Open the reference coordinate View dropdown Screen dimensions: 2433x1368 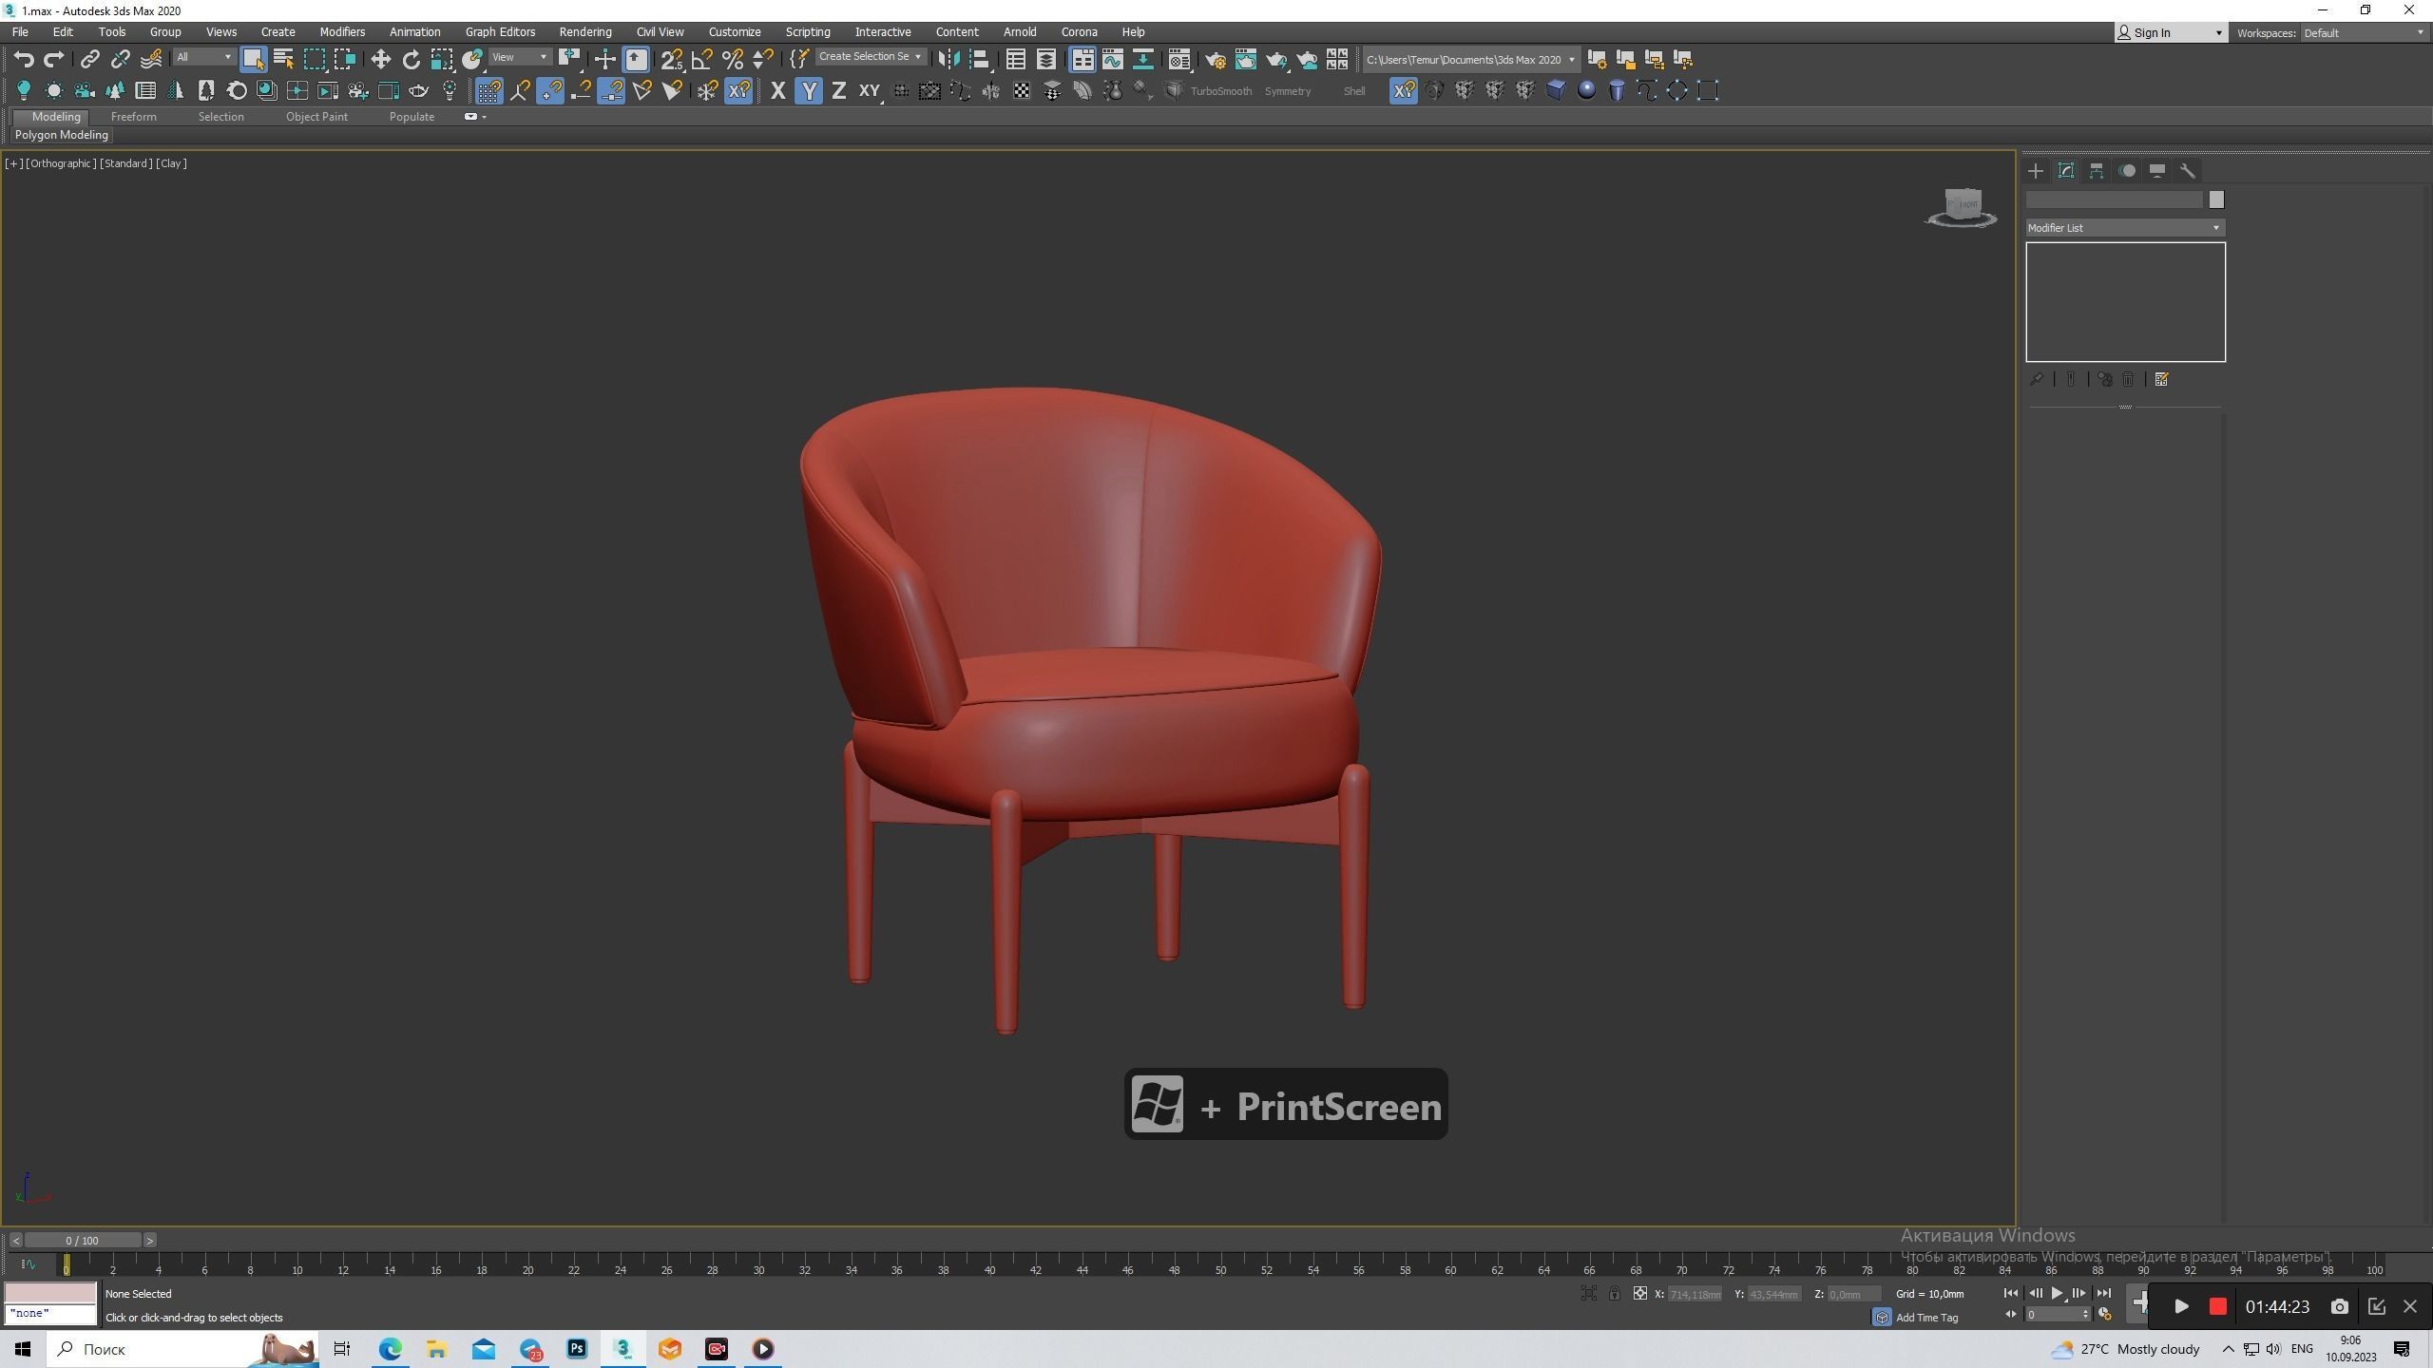520,57
